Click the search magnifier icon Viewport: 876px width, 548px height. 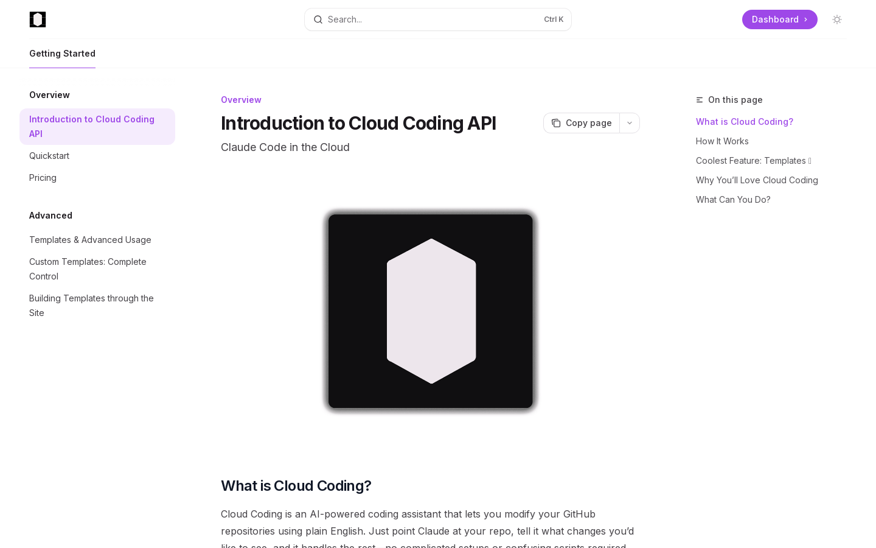(x=318, y=19)
